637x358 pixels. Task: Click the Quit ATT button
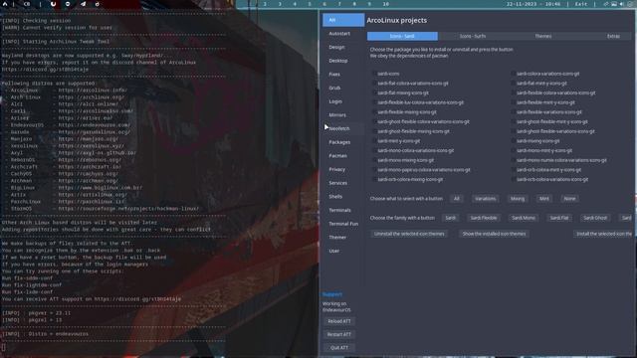coord(339,348)
